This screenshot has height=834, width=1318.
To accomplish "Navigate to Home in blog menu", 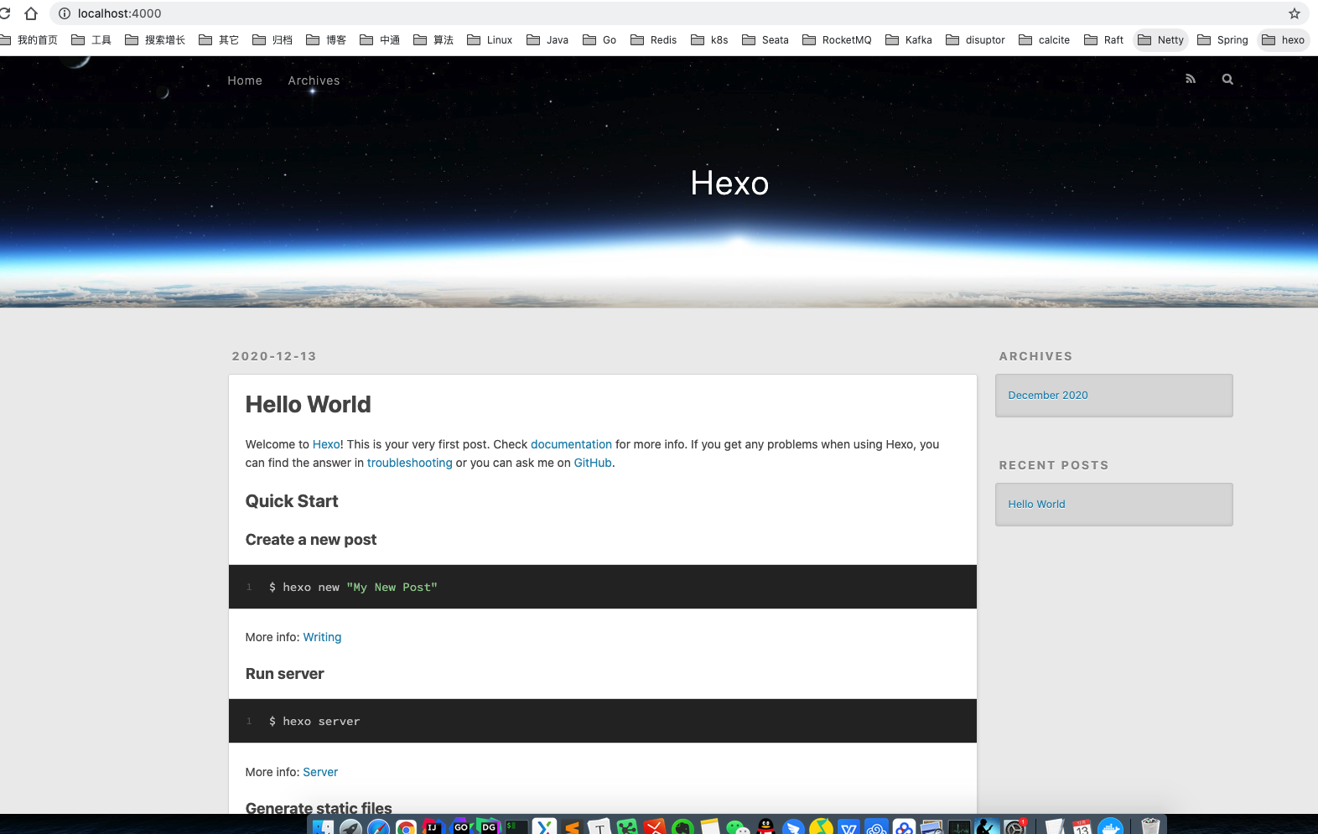I will pos(245,80).
